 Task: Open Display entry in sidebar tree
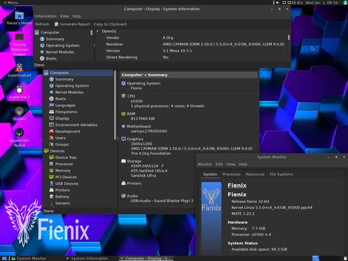(x=62, y=118)
